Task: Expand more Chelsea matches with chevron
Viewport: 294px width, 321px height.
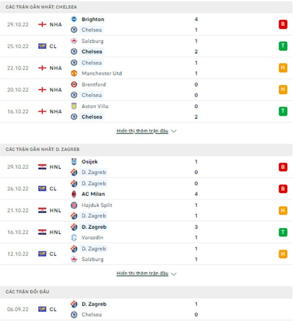Action: (x=174, y=131)
